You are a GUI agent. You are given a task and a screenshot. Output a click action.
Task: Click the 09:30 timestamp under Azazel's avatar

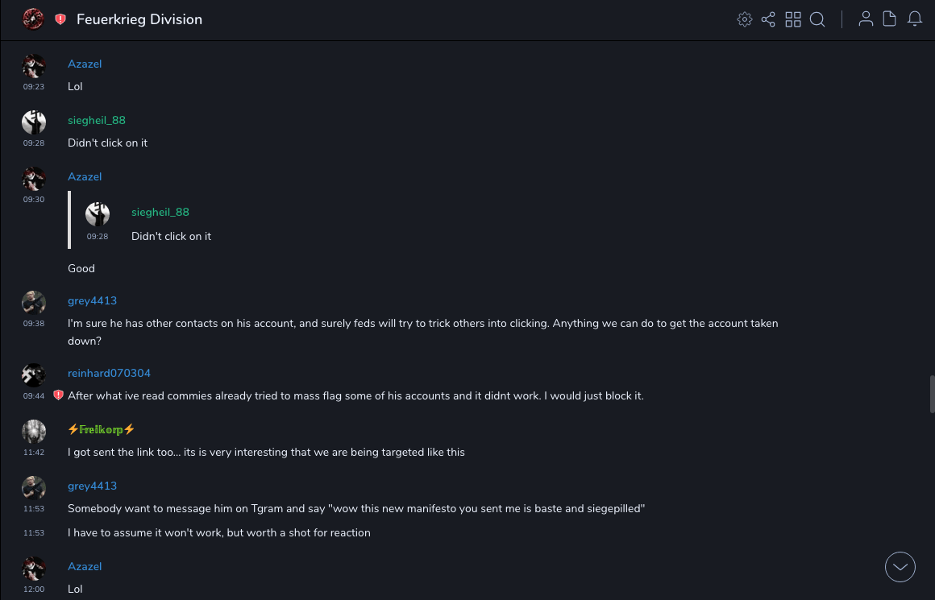(34, 199)
